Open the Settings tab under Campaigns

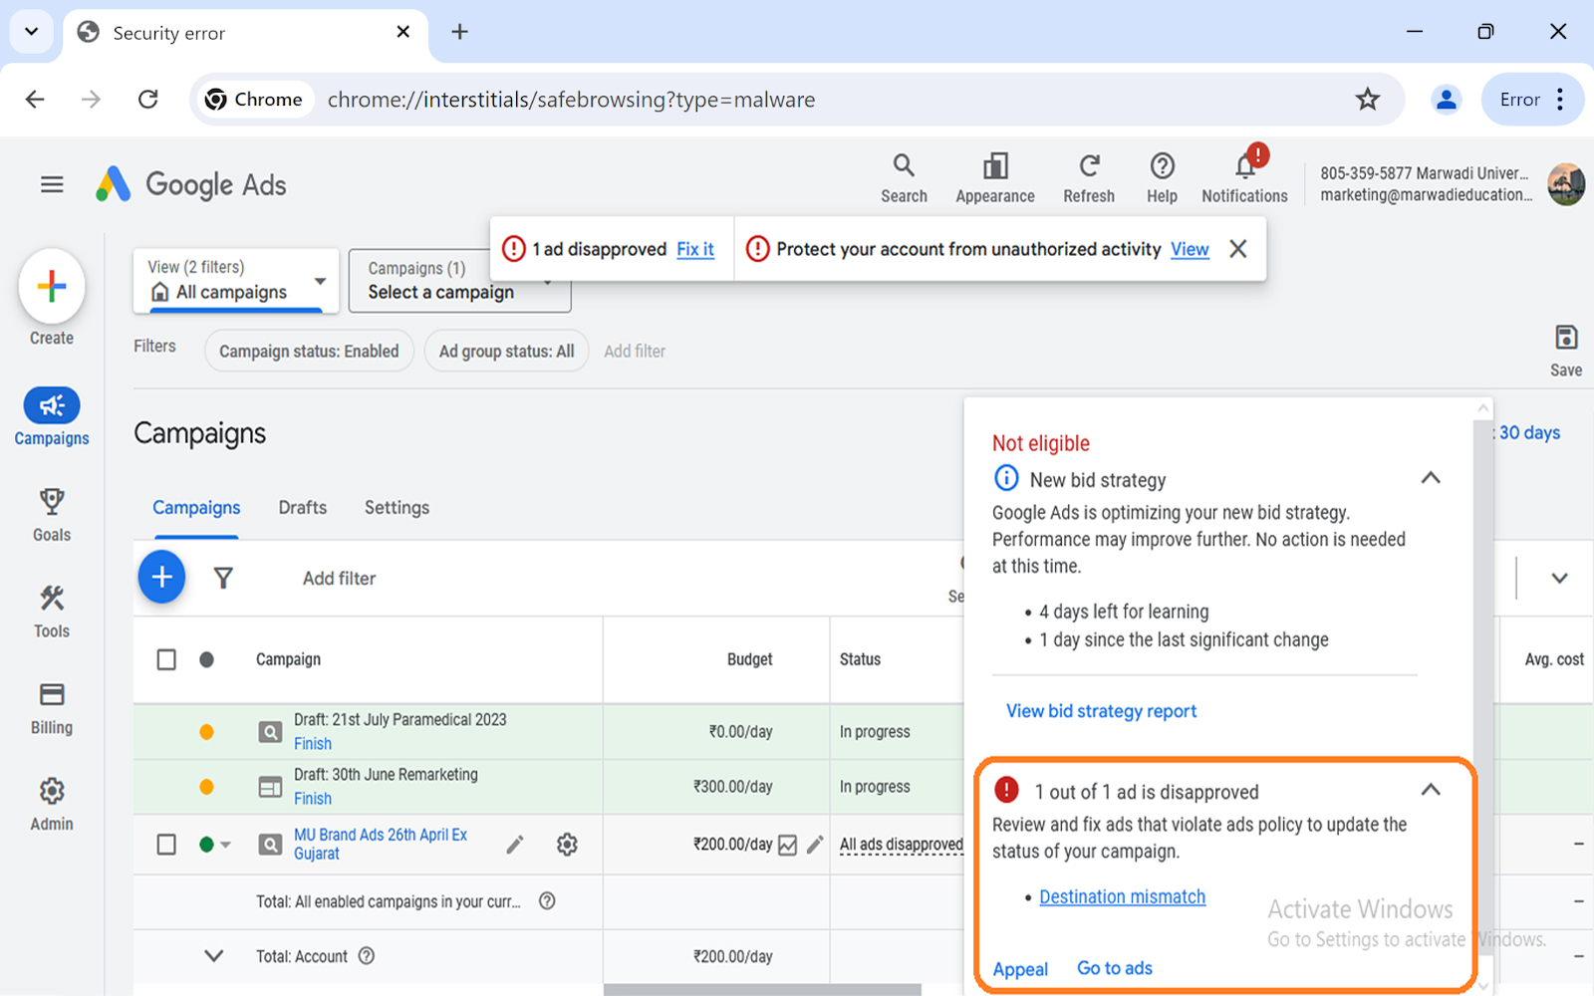tap(396, 507)
